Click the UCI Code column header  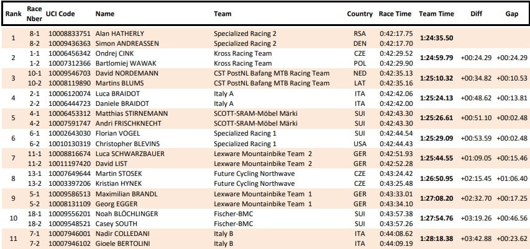click(60, 14)
